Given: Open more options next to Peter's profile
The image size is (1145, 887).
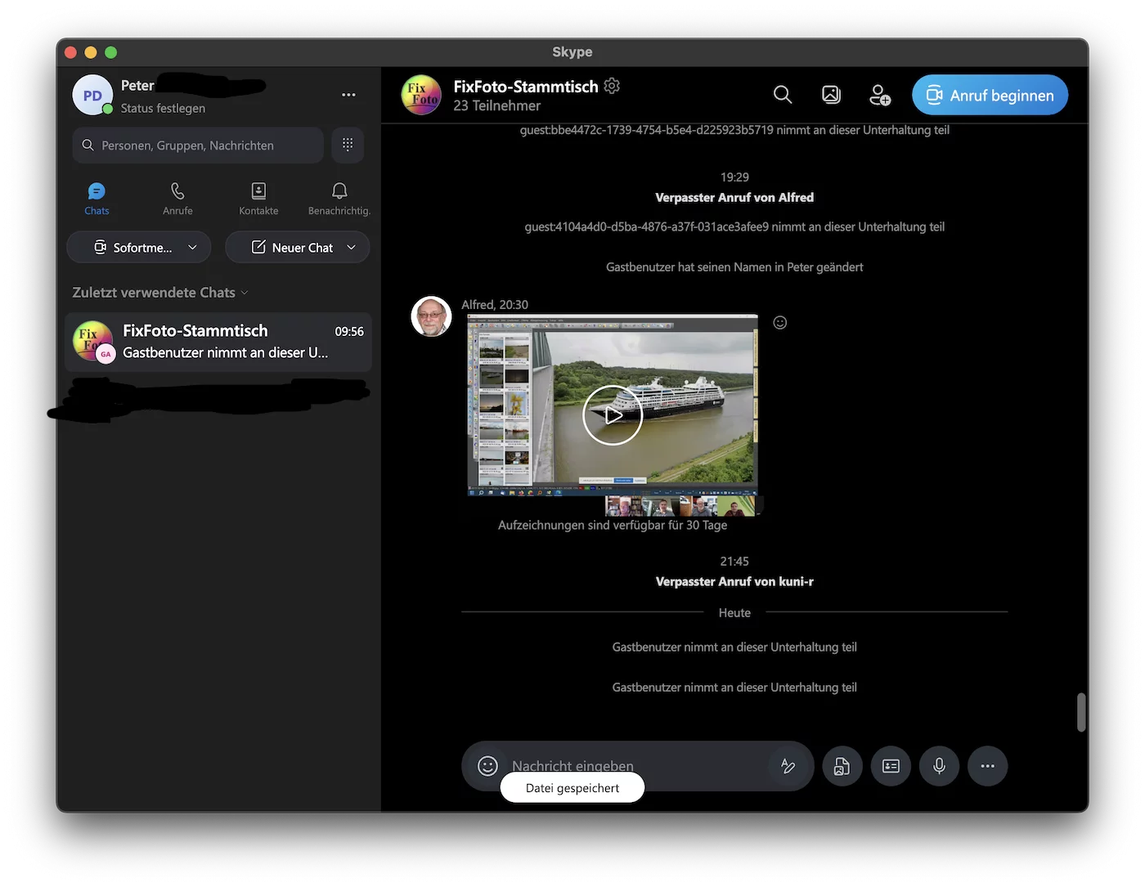Looking at the screenshot, I should click(348, 95).
